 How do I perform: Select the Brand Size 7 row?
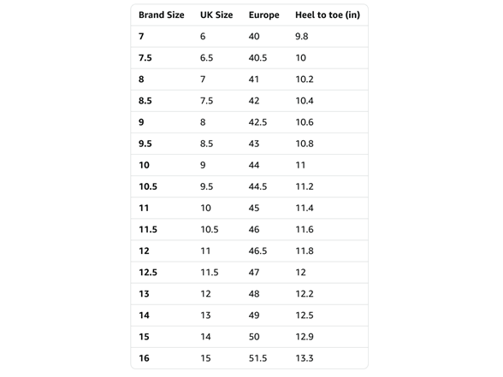pos(249,37)
